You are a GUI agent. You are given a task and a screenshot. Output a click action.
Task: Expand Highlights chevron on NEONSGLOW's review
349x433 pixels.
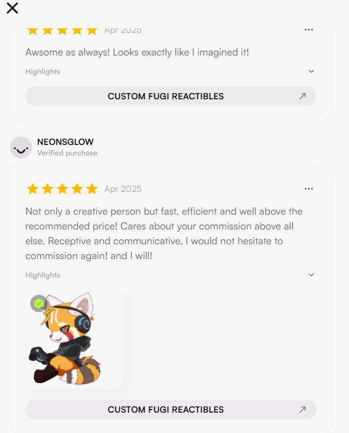pos(311,274)
